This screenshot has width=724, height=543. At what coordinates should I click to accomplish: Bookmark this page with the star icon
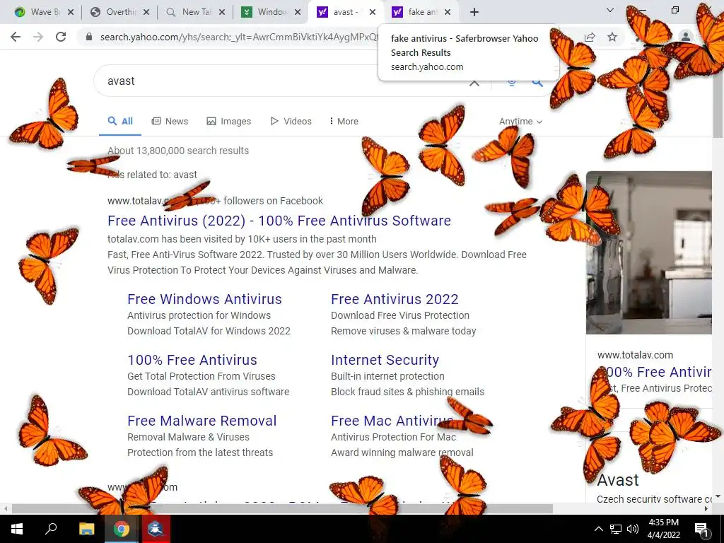point(612,37)
